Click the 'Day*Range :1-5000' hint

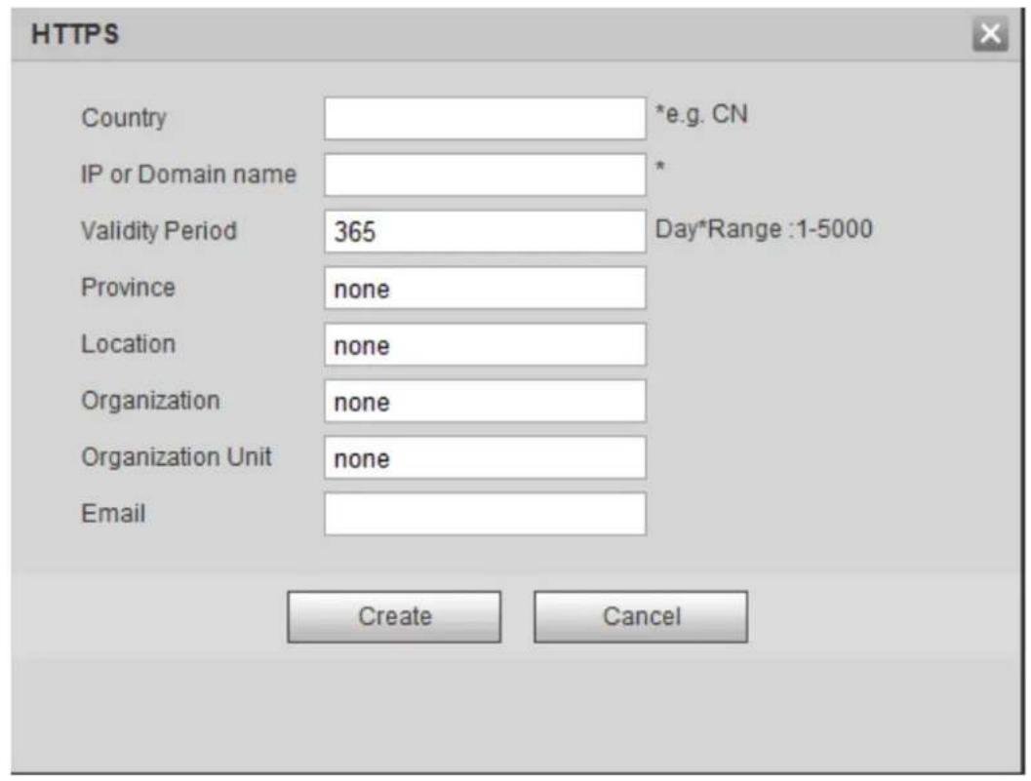click(764, 229)
